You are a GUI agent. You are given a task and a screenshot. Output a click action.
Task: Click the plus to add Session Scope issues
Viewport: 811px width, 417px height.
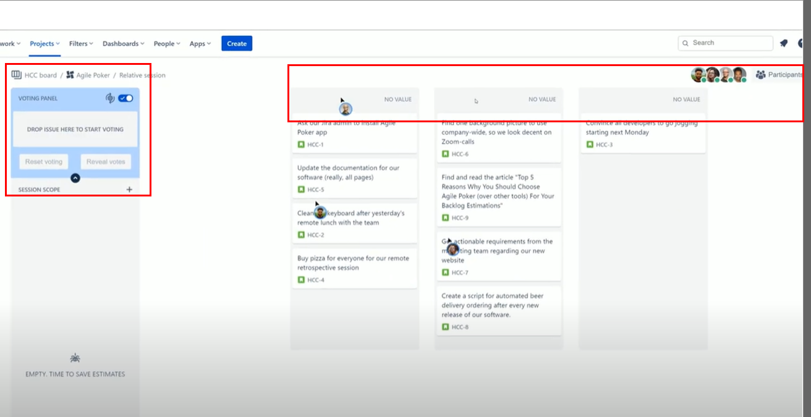[129, 189]
